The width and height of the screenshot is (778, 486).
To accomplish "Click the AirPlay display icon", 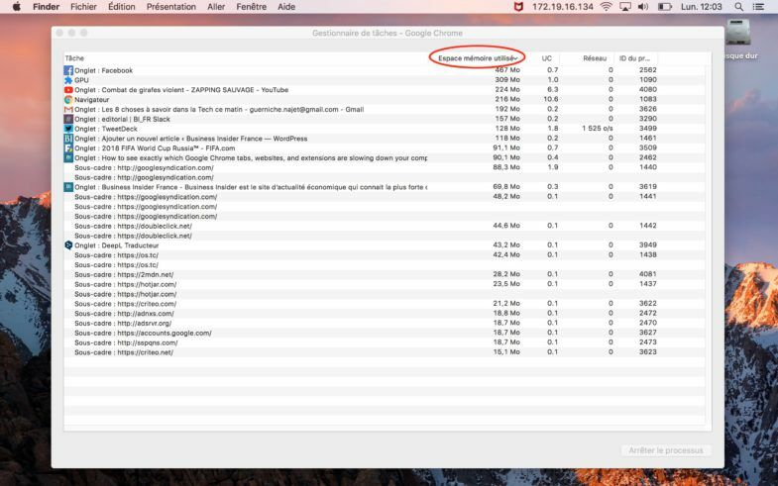I will pyautogui.click(x=625, y=7).
